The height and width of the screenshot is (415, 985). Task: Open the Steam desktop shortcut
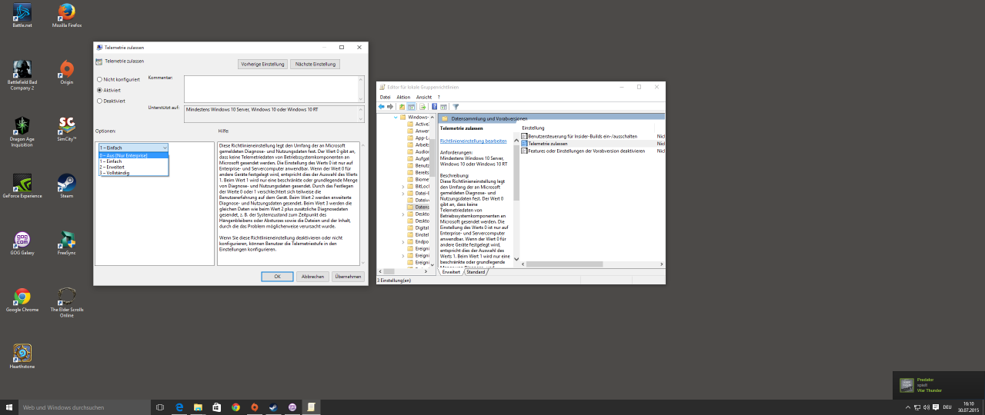coord(67,185)
